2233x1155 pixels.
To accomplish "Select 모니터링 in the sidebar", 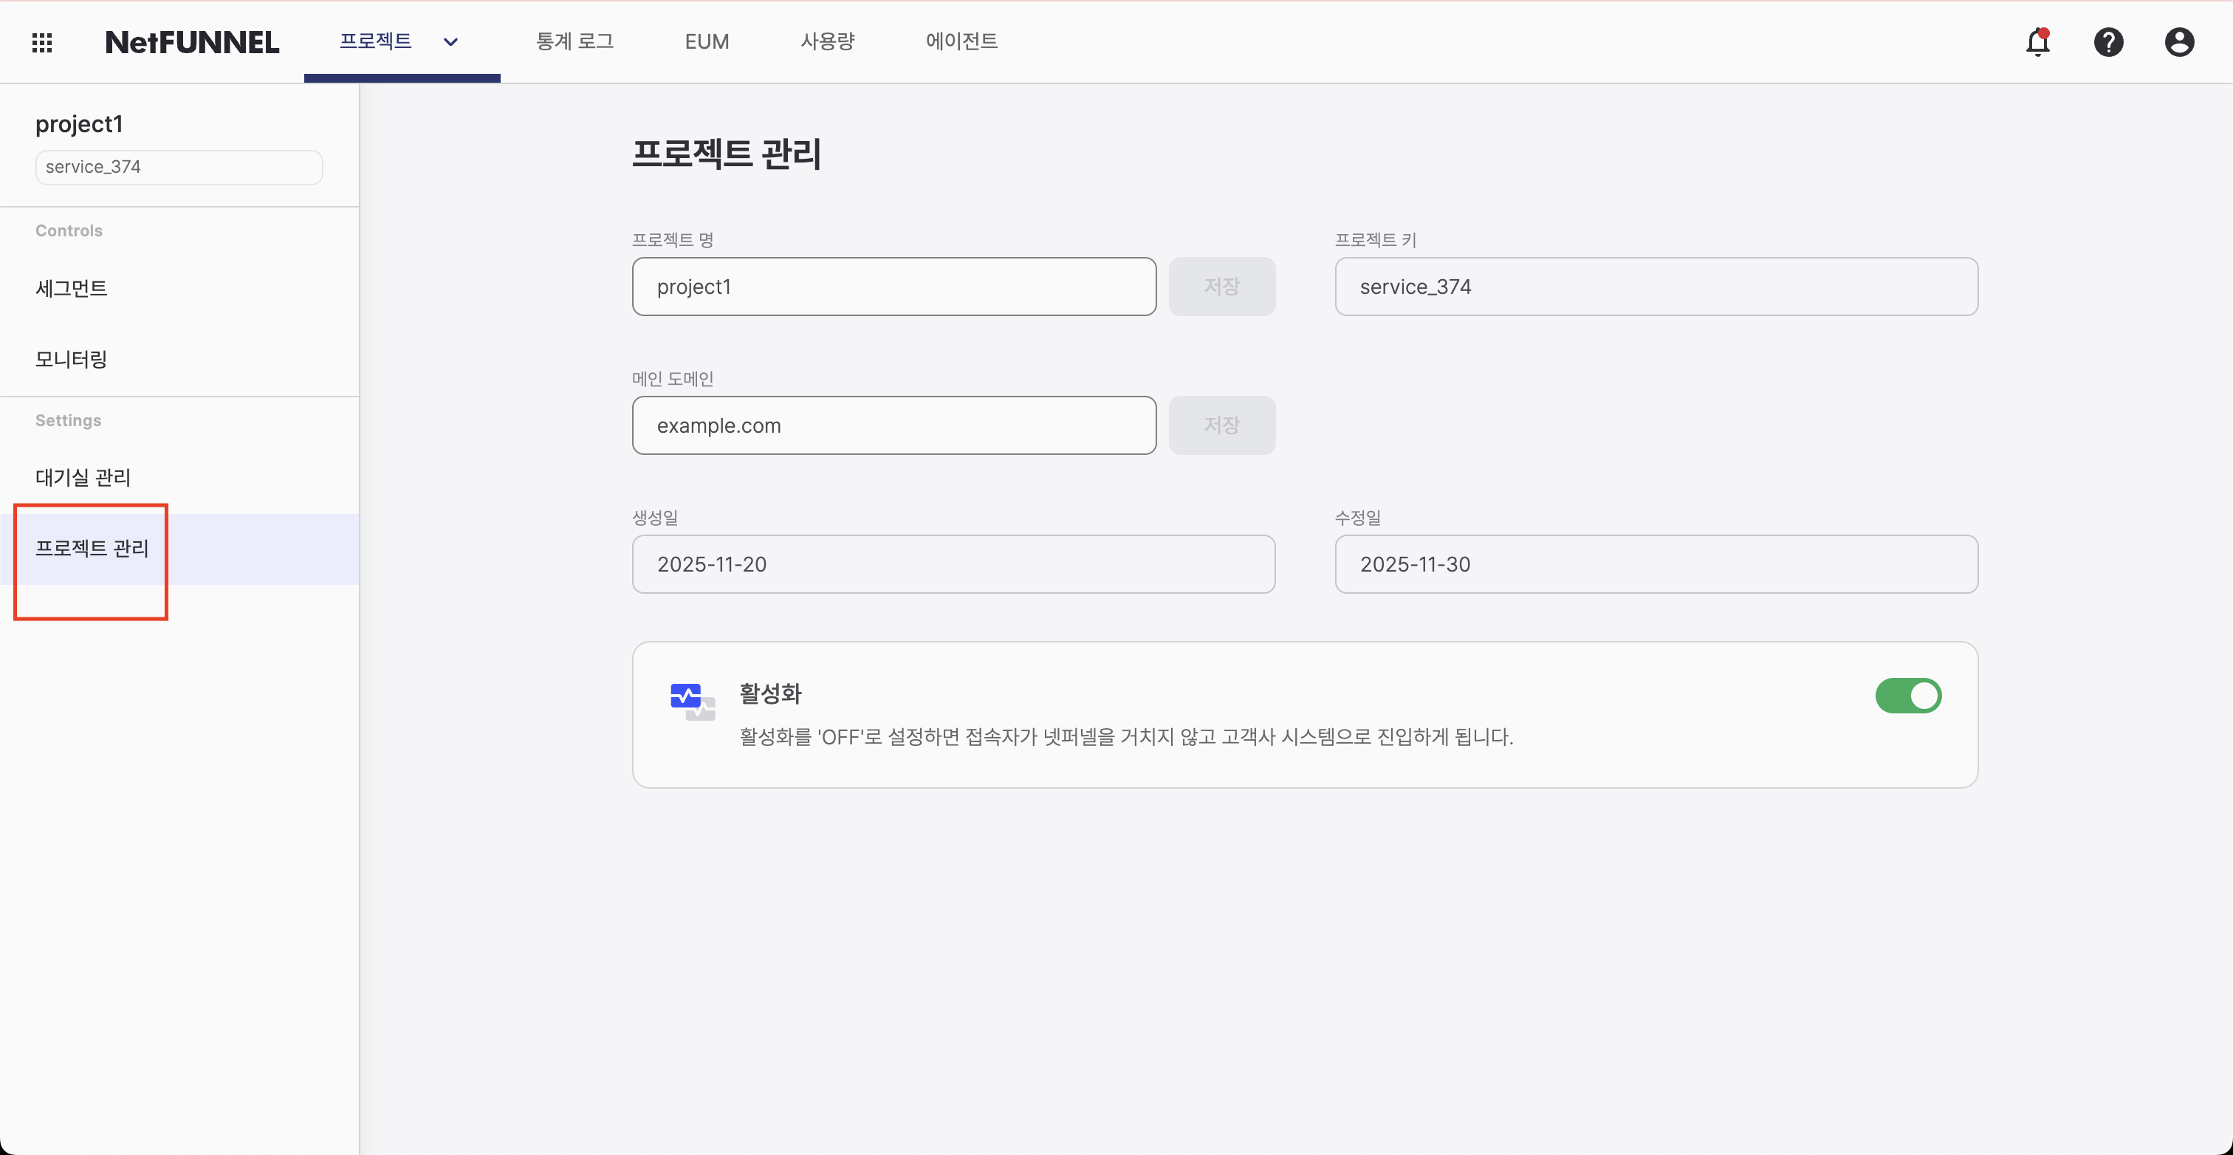I will pyautogui.click(x=70, y=358).
